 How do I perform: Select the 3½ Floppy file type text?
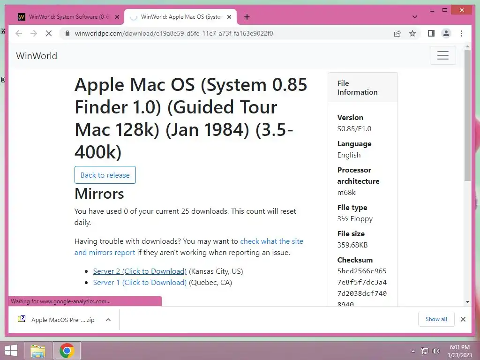(x=355, y=219)
